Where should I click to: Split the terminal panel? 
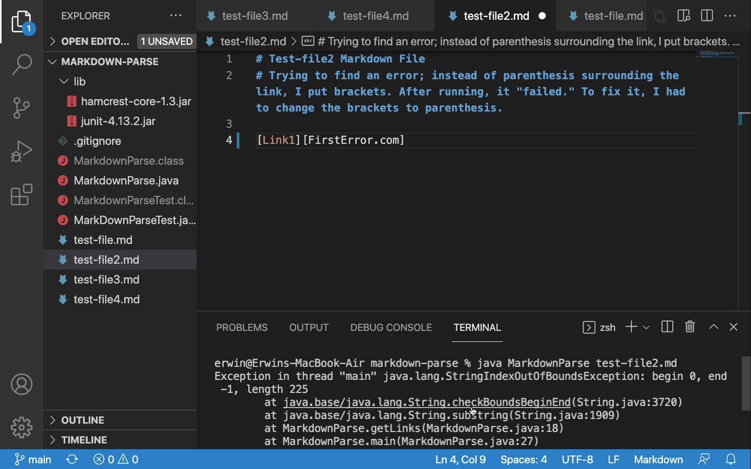tap(667, 327)
